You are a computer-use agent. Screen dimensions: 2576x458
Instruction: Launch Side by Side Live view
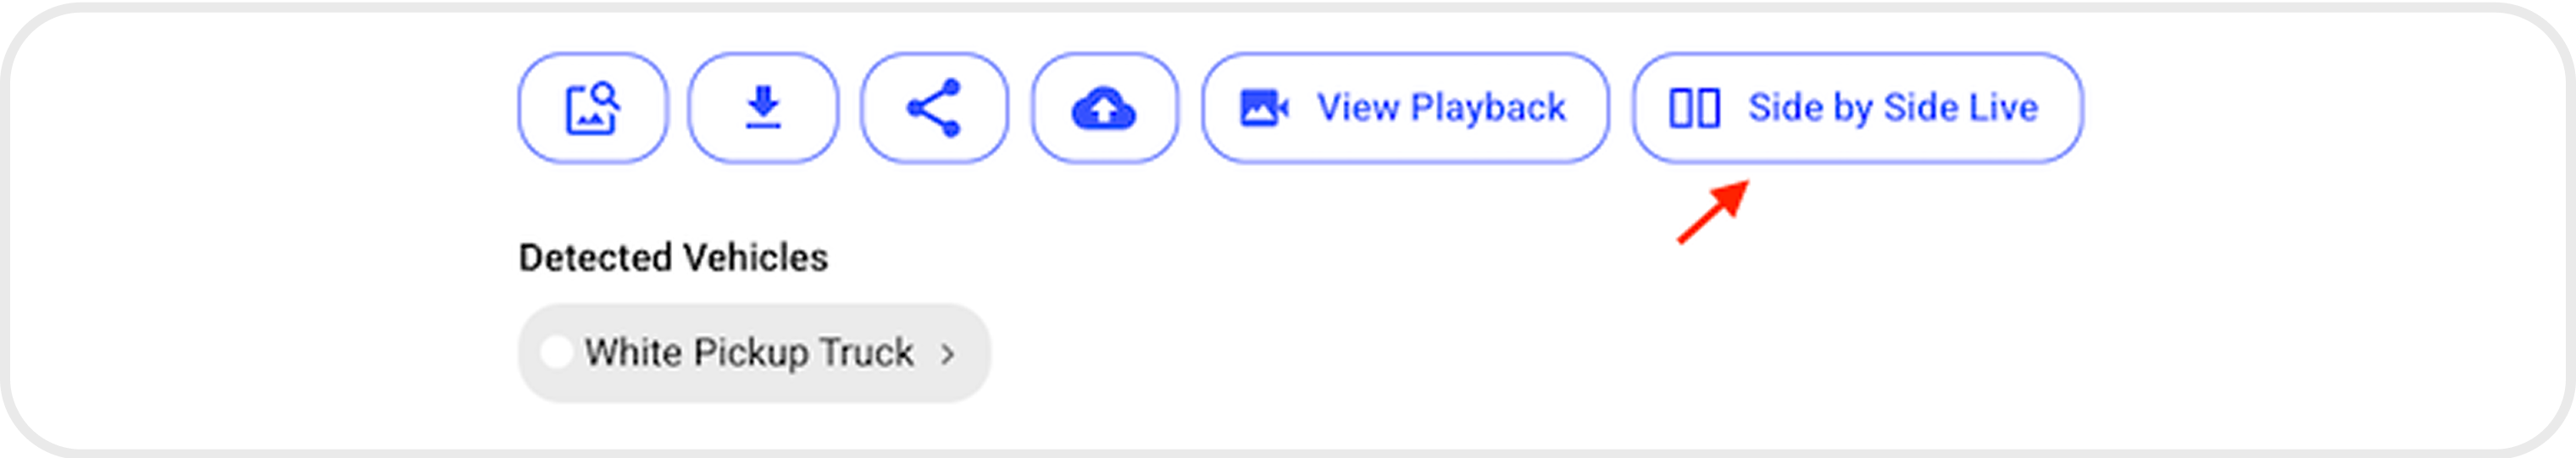[x=1857, y=108]
